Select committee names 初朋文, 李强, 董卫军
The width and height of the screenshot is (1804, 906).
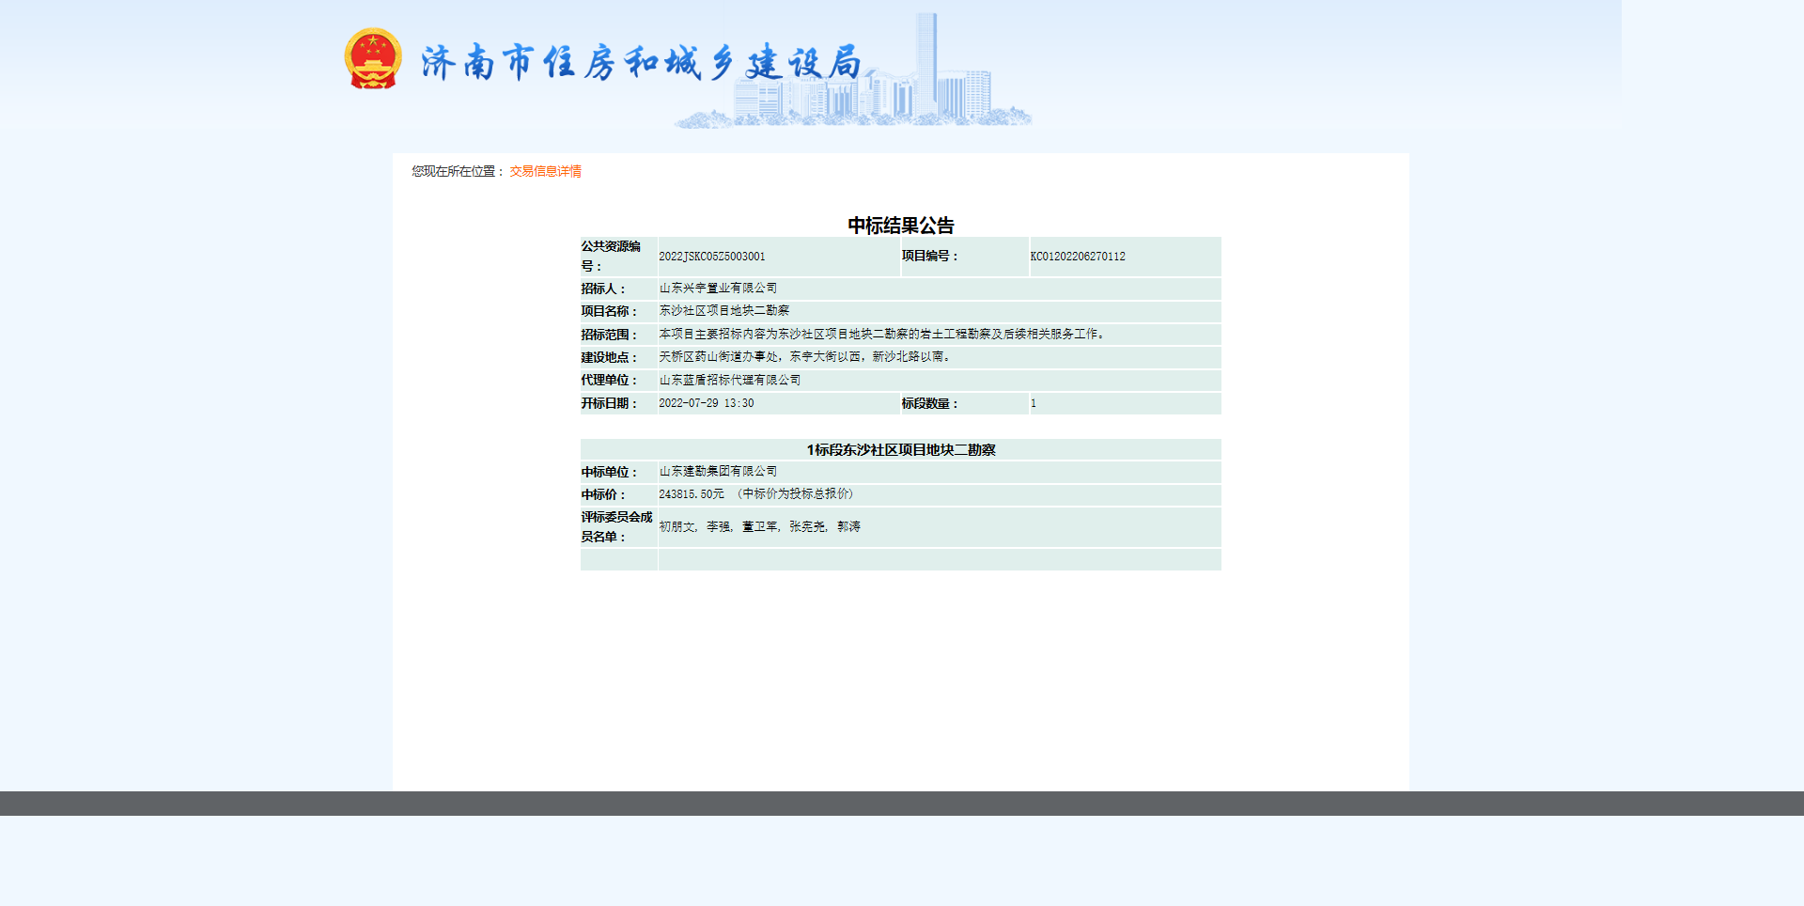click(719, 526)
